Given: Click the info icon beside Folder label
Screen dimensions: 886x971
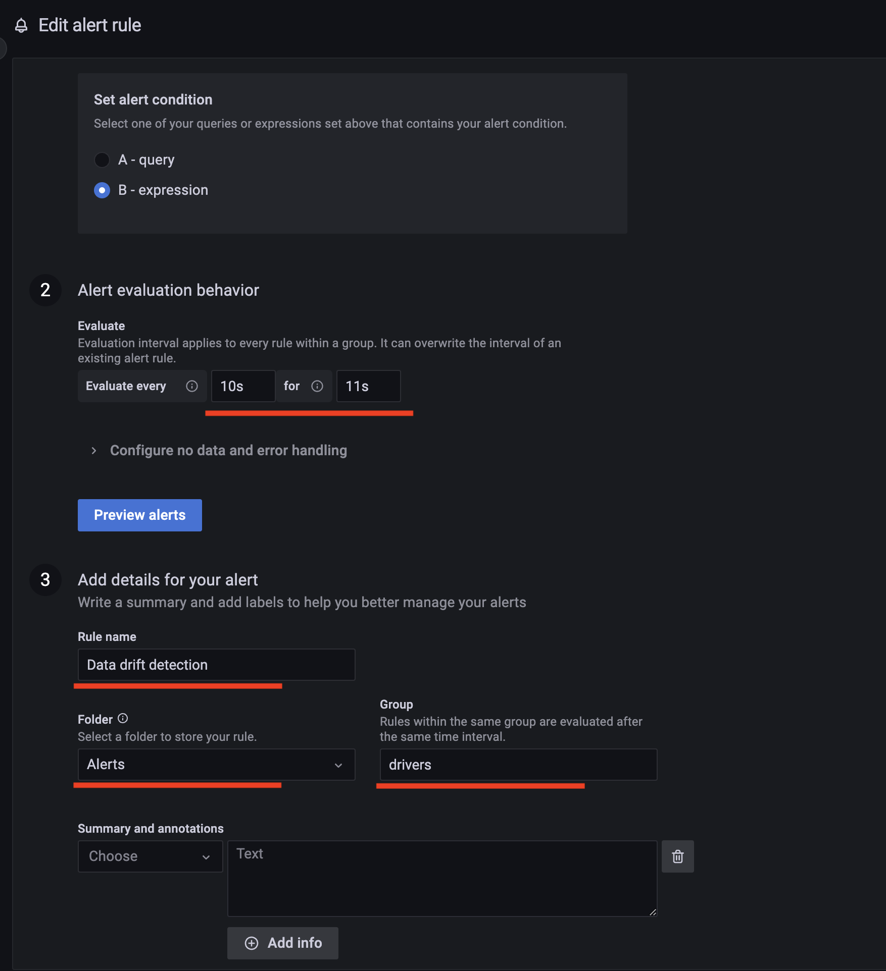Looking at the screenshot, I should 123,718.
